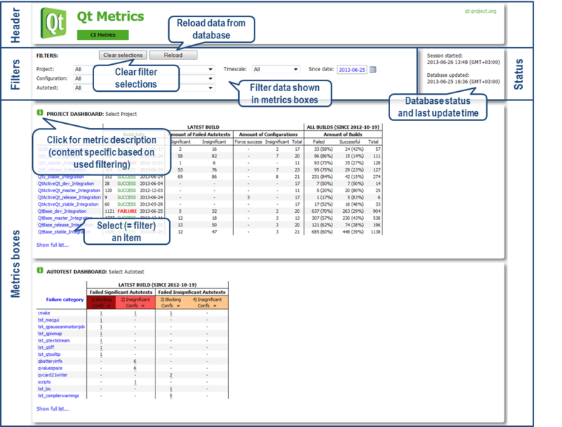Show full list under Autotest Dashboard
Image resolution: width=562 pixels, height=427 pixels.
53,408
